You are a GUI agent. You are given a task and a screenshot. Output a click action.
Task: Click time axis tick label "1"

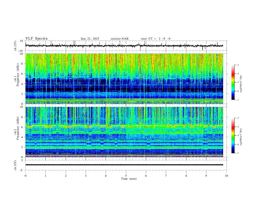point(45,176)
